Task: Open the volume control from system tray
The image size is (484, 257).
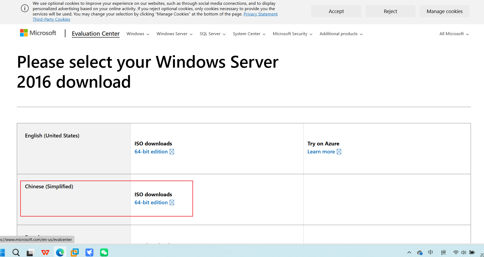Action: 464,252
